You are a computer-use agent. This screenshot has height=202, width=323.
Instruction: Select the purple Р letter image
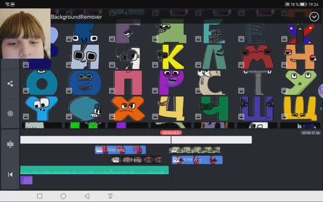pos(171,83)
